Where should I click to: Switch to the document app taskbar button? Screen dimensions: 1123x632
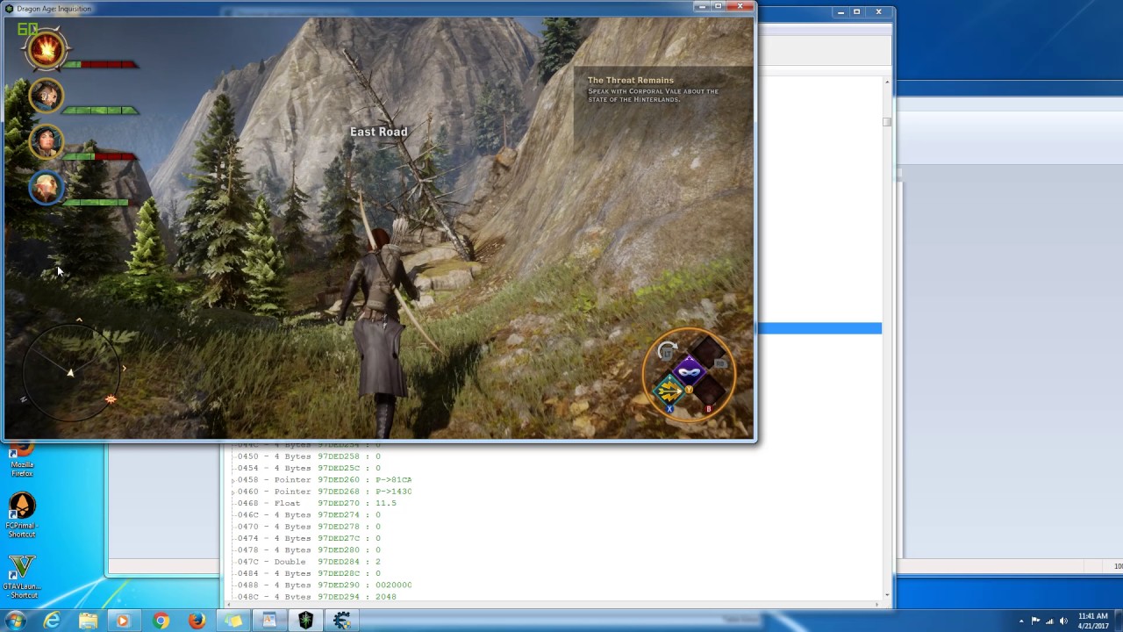(x=269, y=621)
